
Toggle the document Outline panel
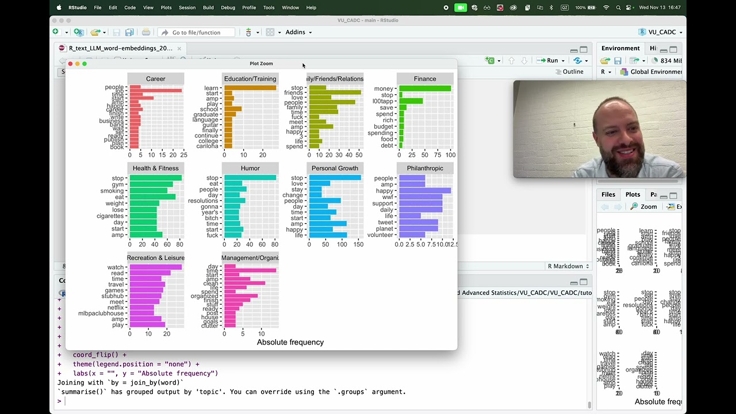tap(569, 72)
